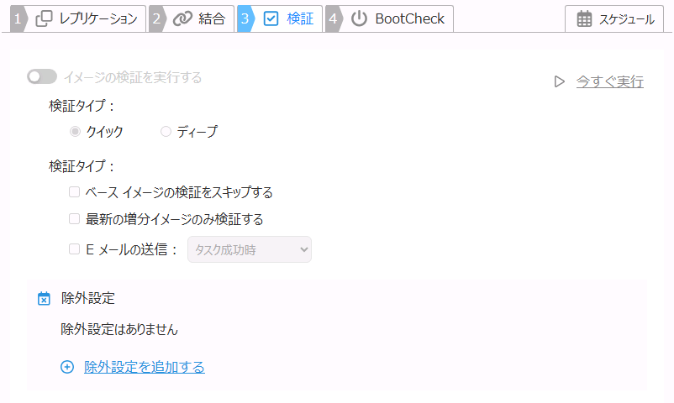Check ベース イメージの検証をスキップする
Viewport: 674px width, 403px height.
click(x=75, y=192)
